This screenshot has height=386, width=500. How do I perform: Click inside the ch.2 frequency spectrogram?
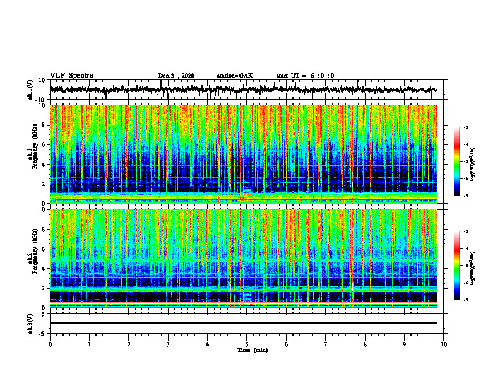click(243, 259)
